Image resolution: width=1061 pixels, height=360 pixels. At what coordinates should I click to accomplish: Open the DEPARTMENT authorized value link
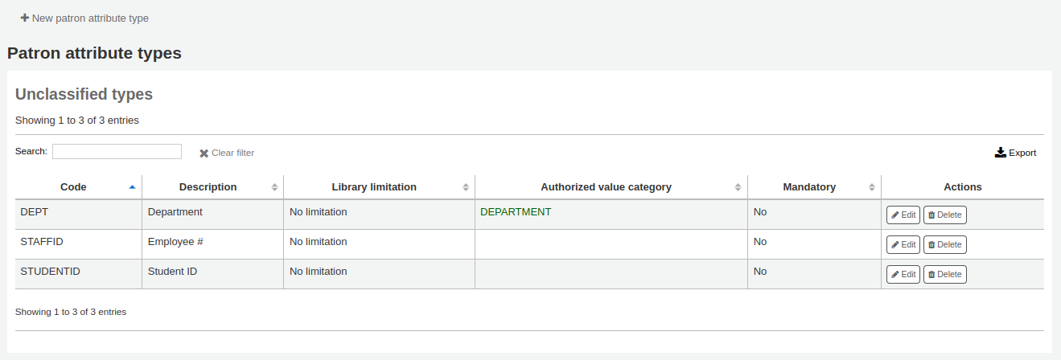[x=516, y=212]
